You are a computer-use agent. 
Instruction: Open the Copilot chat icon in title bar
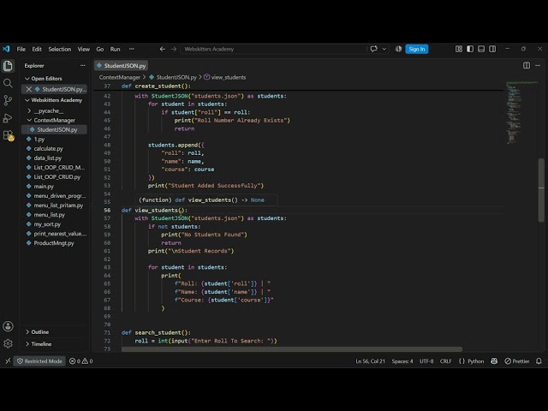(374, 49)
